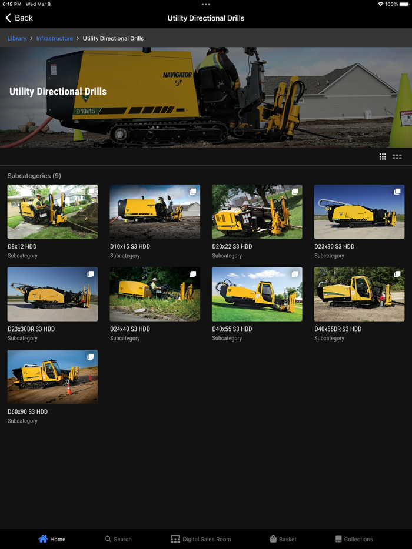412x549 pixels.
Task: Click the stack icon on D23x30DR S3 HDD
Action: [91, 274]
